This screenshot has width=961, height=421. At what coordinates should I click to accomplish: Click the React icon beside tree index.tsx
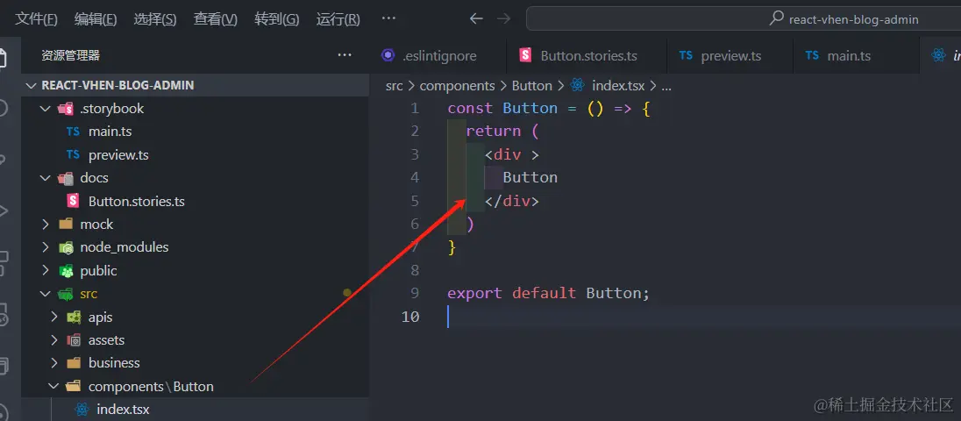[x=81, y=410]
